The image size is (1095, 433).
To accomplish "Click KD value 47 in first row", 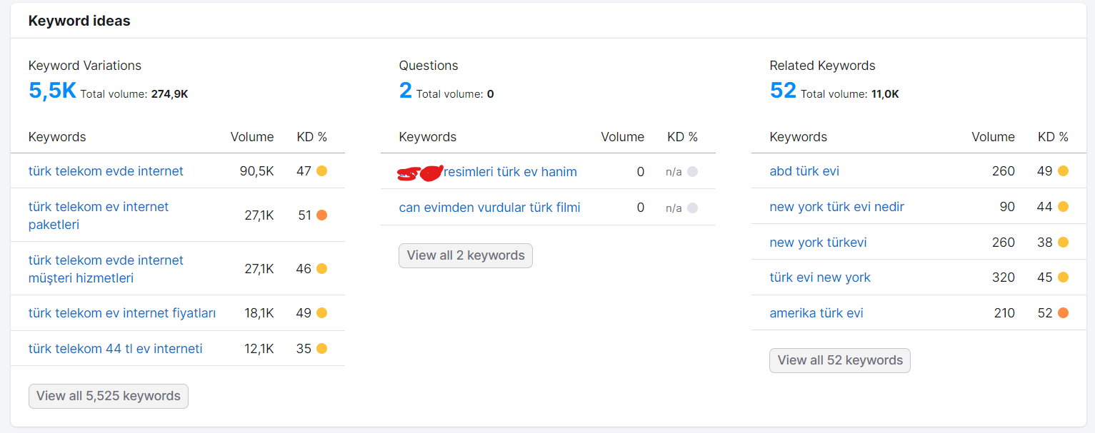I will pyautogui.click(x=304, y=171).
